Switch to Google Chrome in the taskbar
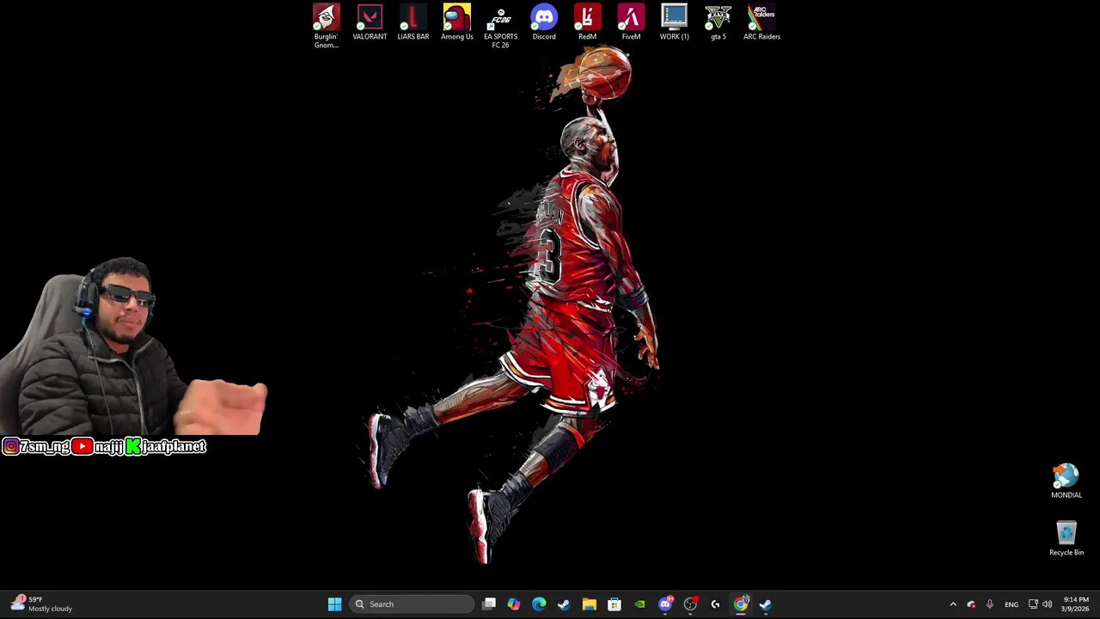The width and height of the screenshot is (1100, 619). click(741, 604)
